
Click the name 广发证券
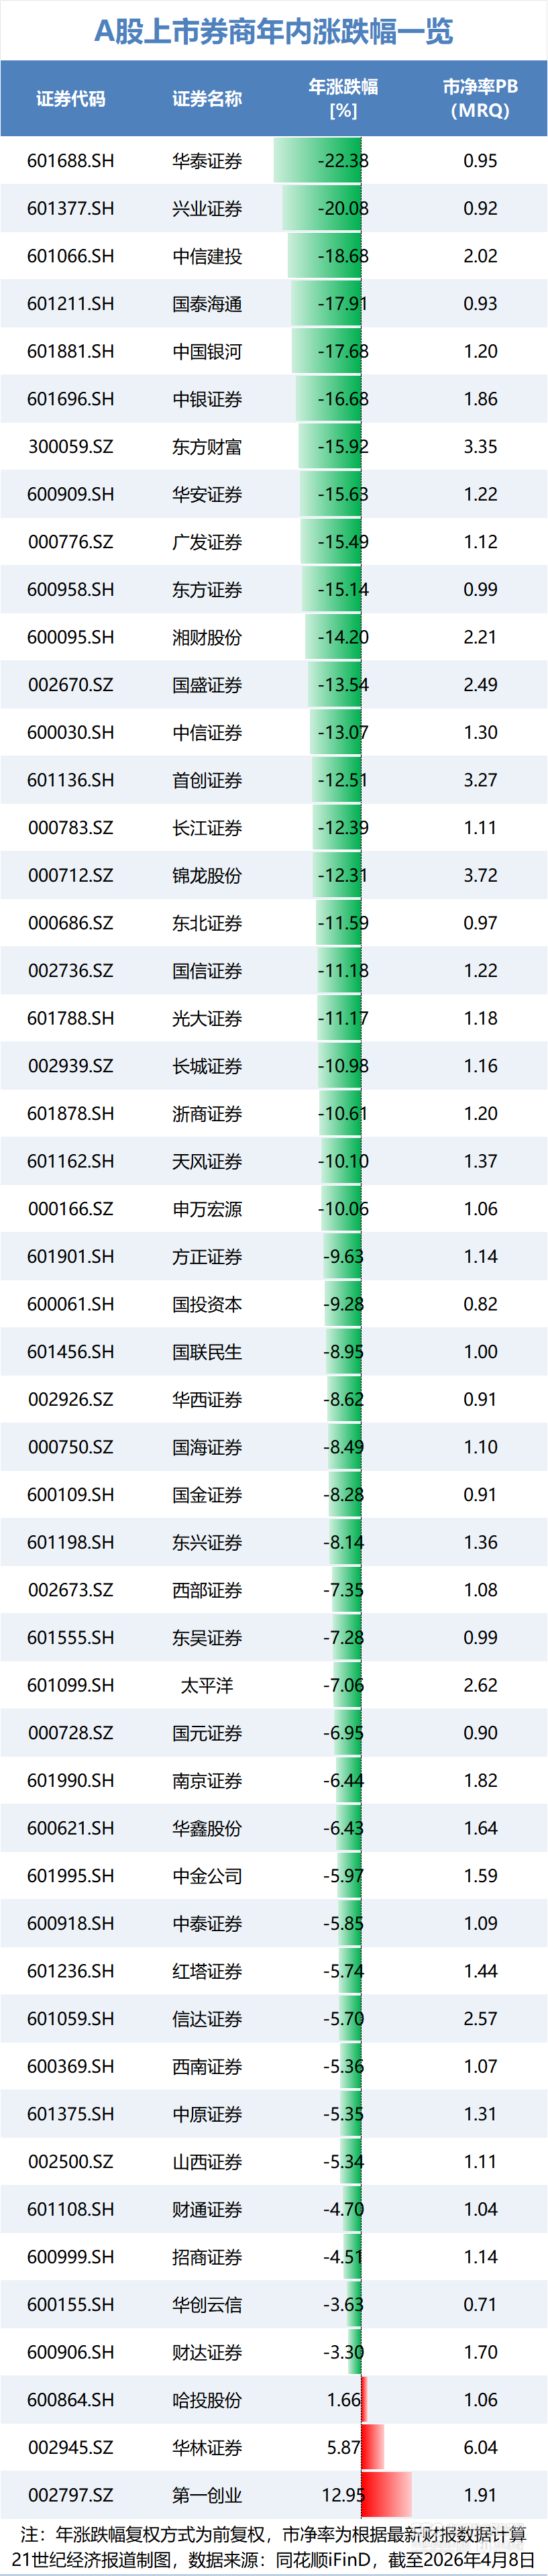pyautogui.click(x=207, y=542)
